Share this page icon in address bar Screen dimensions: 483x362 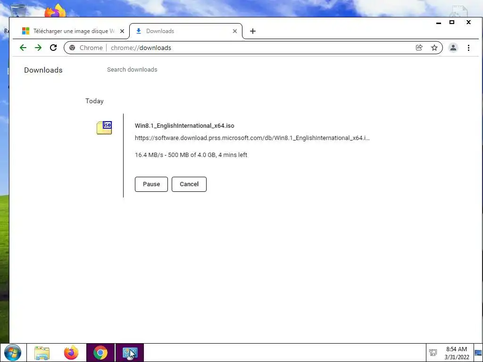[x=419, y=48]
